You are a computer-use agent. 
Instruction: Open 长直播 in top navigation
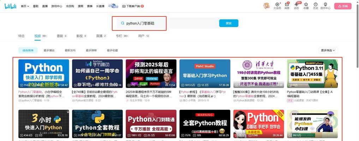pyautogui.click(x=100, y=6)
